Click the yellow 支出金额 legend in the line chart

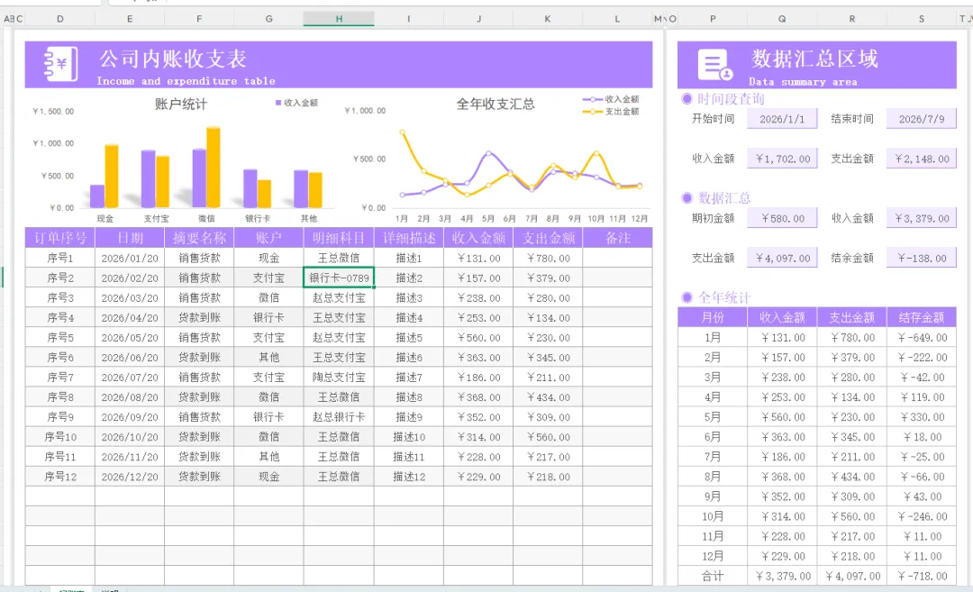611,112
